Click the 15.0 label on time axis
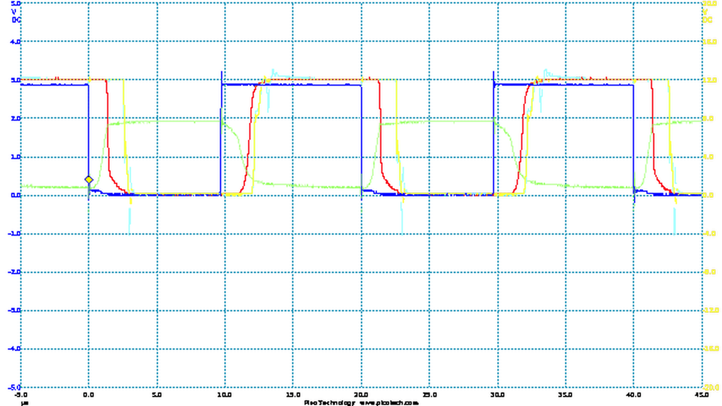This screenshot has height=406, width=722. (x=293, y=395)
